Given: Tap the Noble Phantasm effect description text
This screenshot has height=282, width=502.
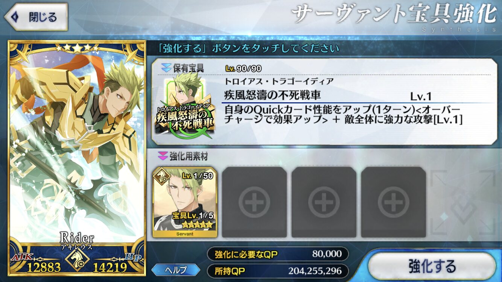Looking at the screenshot, I should pos(343,115).
